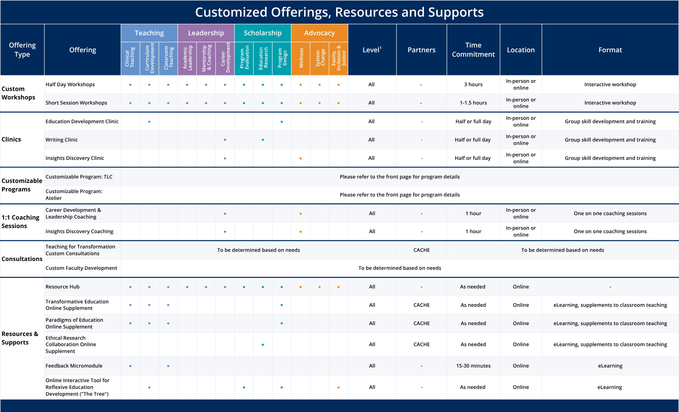Click Ethical Research Collaboration Education Research dot

(x=263, y=345)
